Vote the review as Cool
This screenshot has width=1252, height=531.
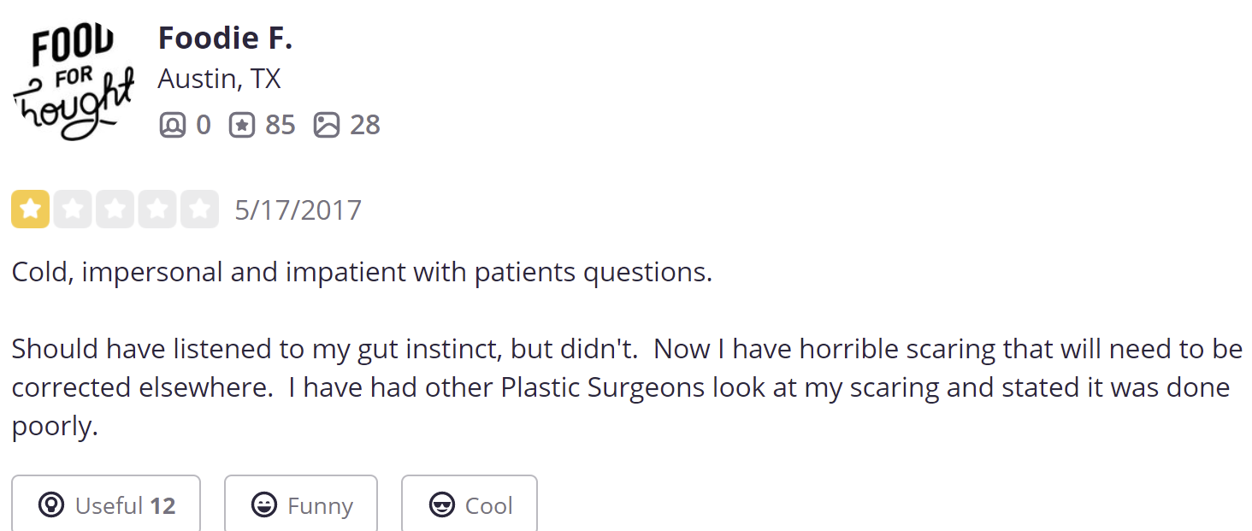click(469, 505)
